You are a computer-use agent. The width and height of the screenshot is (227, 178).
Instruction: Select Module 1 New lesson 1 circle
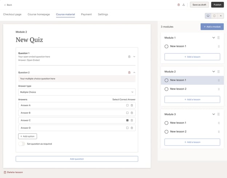(x=166, y=46)
